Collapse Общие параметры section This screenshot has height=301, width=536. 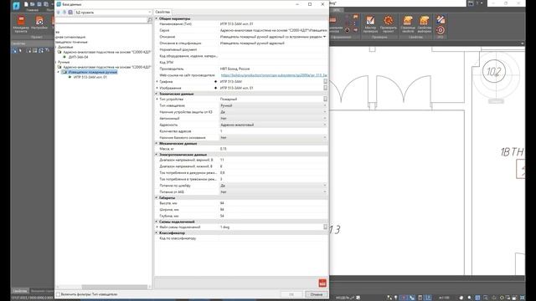(157, 18)
